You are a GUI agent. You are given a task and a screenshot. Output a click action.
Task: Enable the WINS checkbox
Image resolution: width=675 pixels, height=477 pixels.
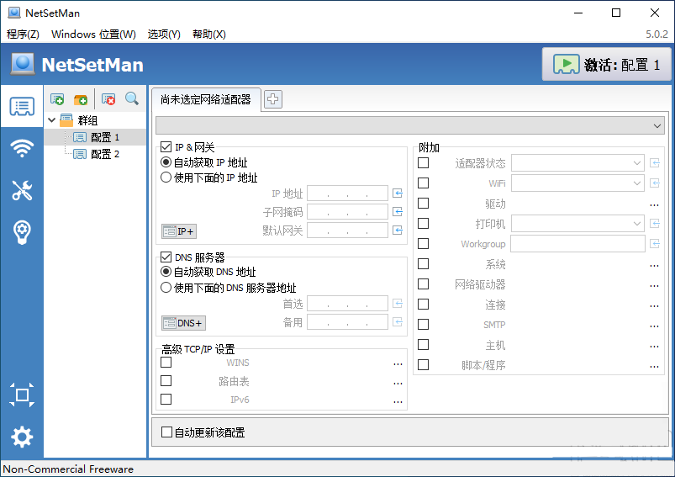(166, 363)
